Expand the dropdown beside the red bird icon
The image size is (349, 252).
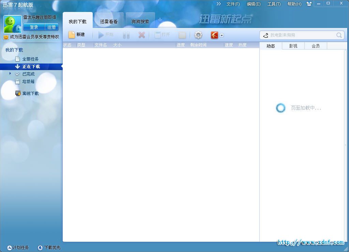pos(222,35)
